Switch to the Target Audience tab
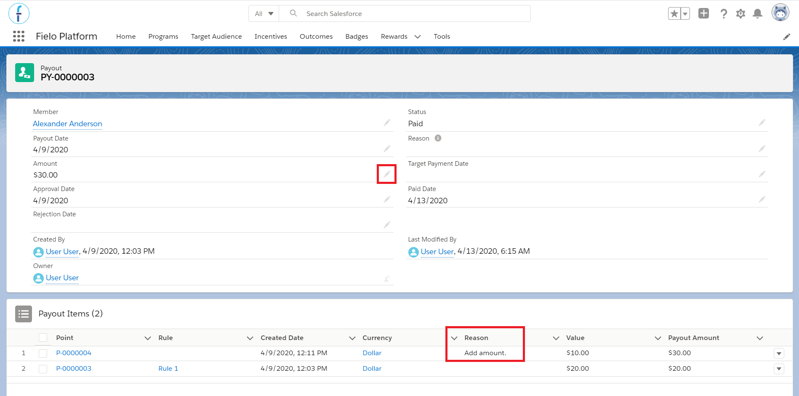 216,37
